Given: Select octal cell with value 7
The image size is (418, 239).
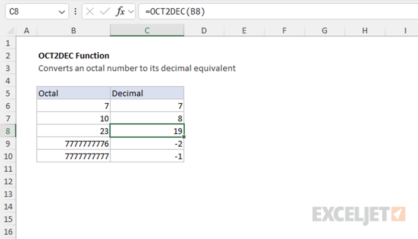Looking at the screenshot, I should [x=74, y=106].
